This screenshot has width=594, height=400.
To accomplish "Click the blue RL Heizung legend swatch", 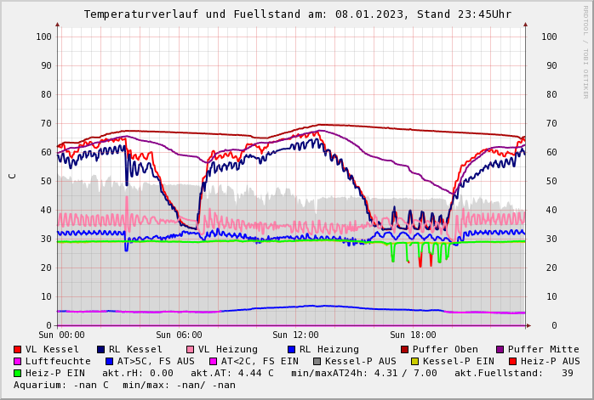I will click(292, 349).
